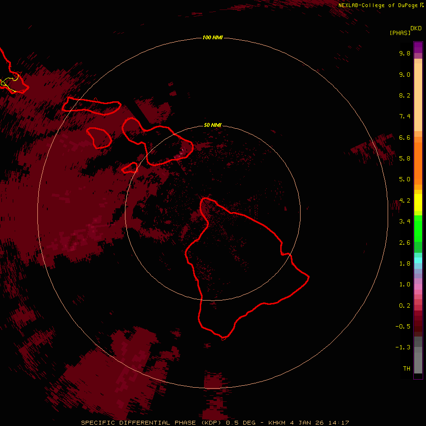The image size is (426, 426).
Task: Select the 6.6 scale value
Action: point(405,137)
